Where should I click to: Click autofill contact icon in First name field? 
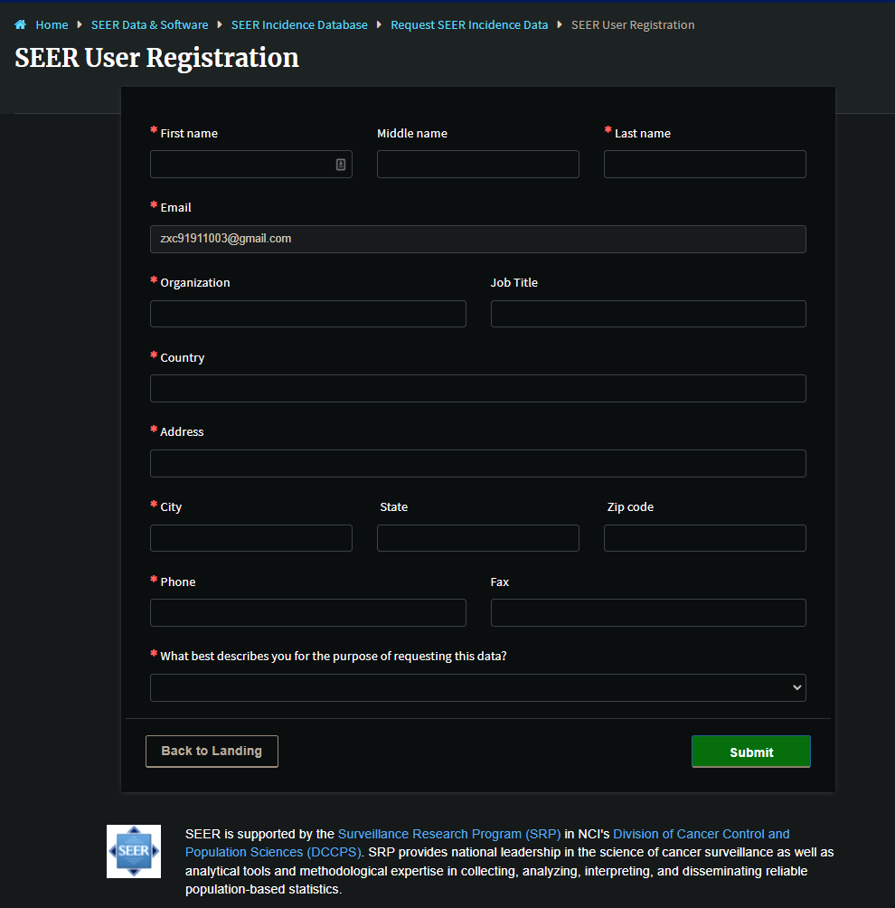click(x=341, y=165)
